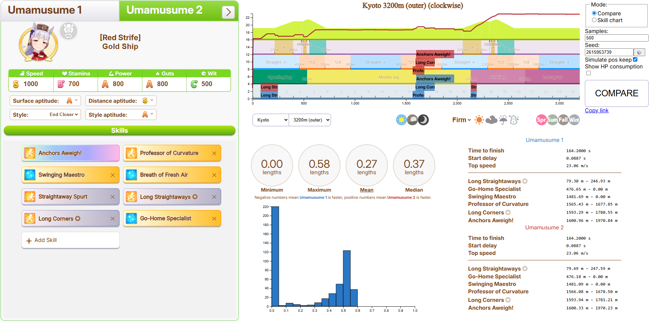Select evening time-of-day icon
651x324 pixels.
(412, 120)
